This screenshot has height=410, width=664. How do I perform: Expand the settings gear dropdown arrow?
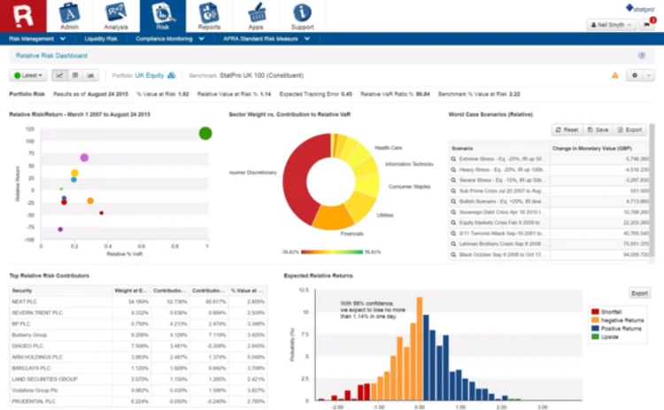click(x=649, y=75)
